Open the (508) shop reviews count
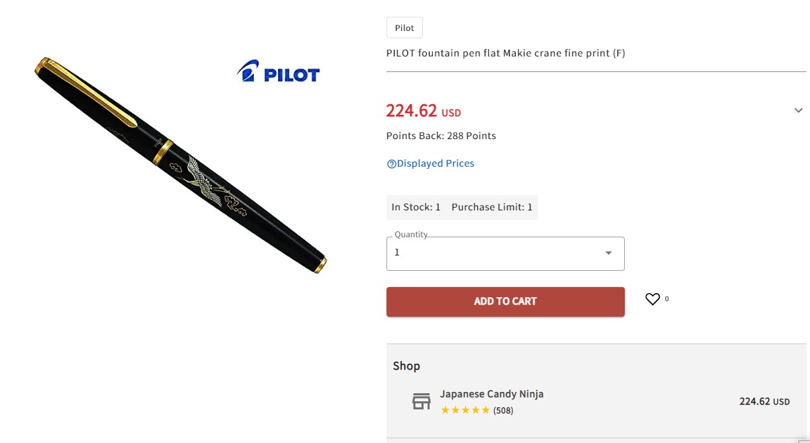Viewport: 810px width, 443px height. pos(503,410)
